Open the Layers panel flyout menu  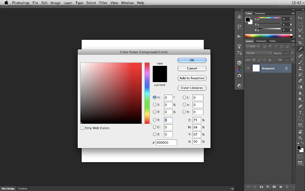click(292, 41)
